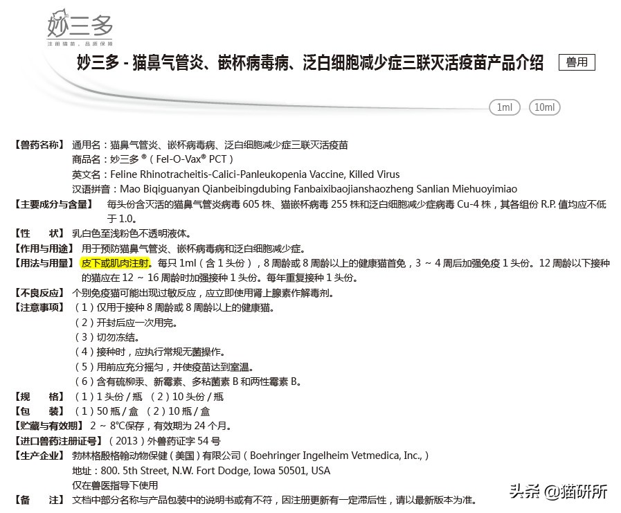Click the 妙三多 cat logo
This screenshot has width=621, height=513.
pyautogui.click(x=80, y=23)
